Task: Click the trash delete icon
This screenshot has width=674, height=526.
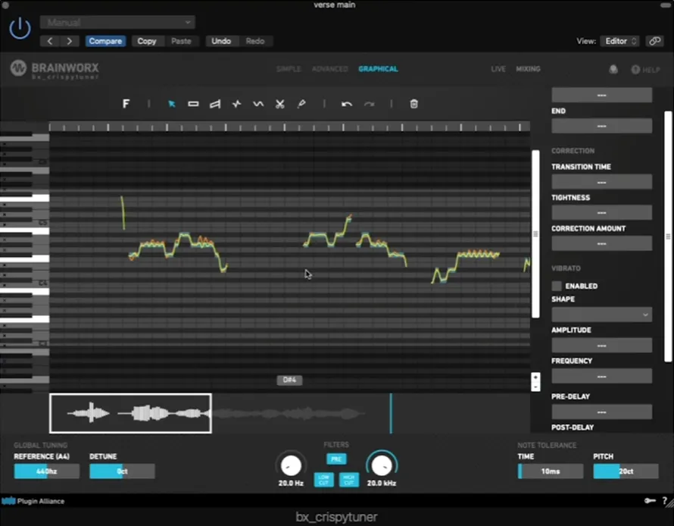Action: point(413,104)
